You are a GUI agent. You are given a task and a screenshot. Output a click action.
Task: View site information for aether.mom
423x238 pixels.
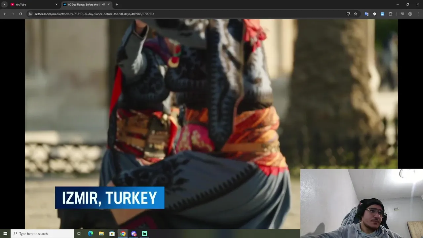tap(30, 14)
